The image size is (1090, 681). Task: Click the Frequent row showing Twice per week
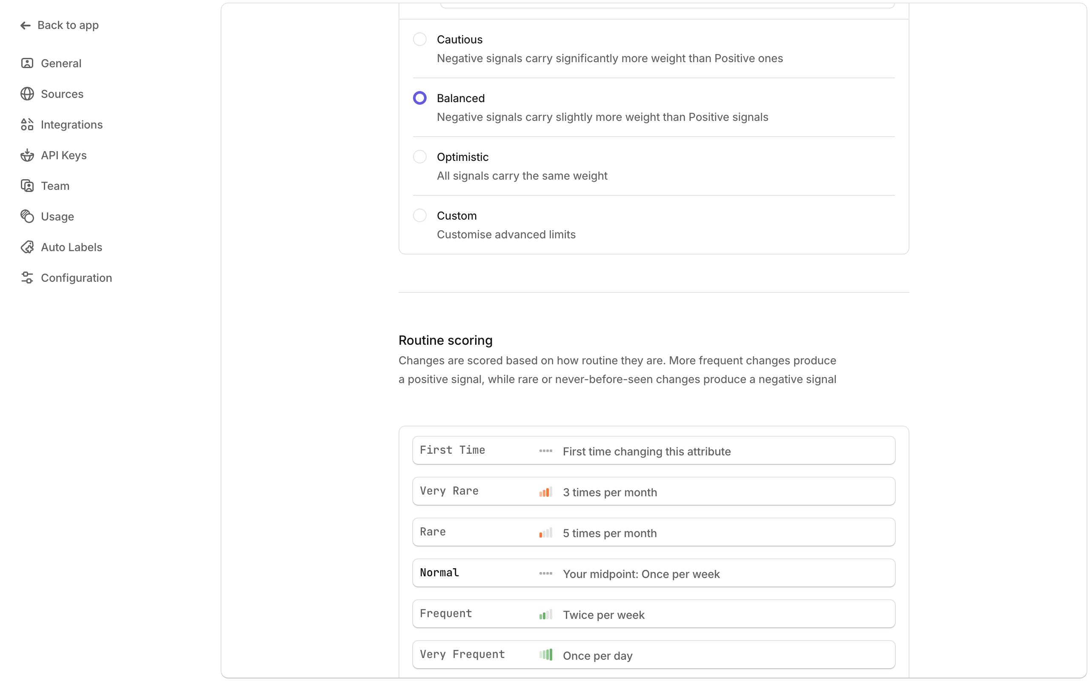[x=653, y=613]
